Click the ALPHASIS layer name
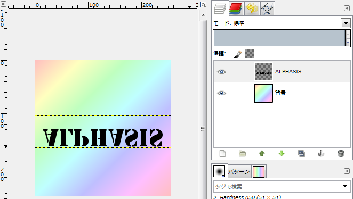 tap(288, 72)
